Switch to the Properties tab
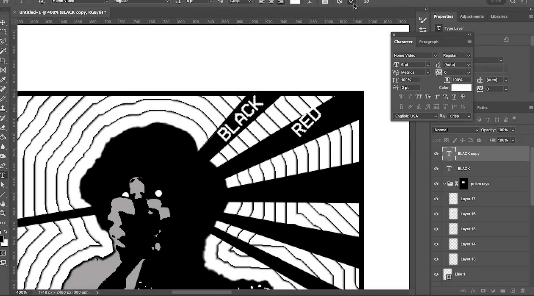 [443, 16]
